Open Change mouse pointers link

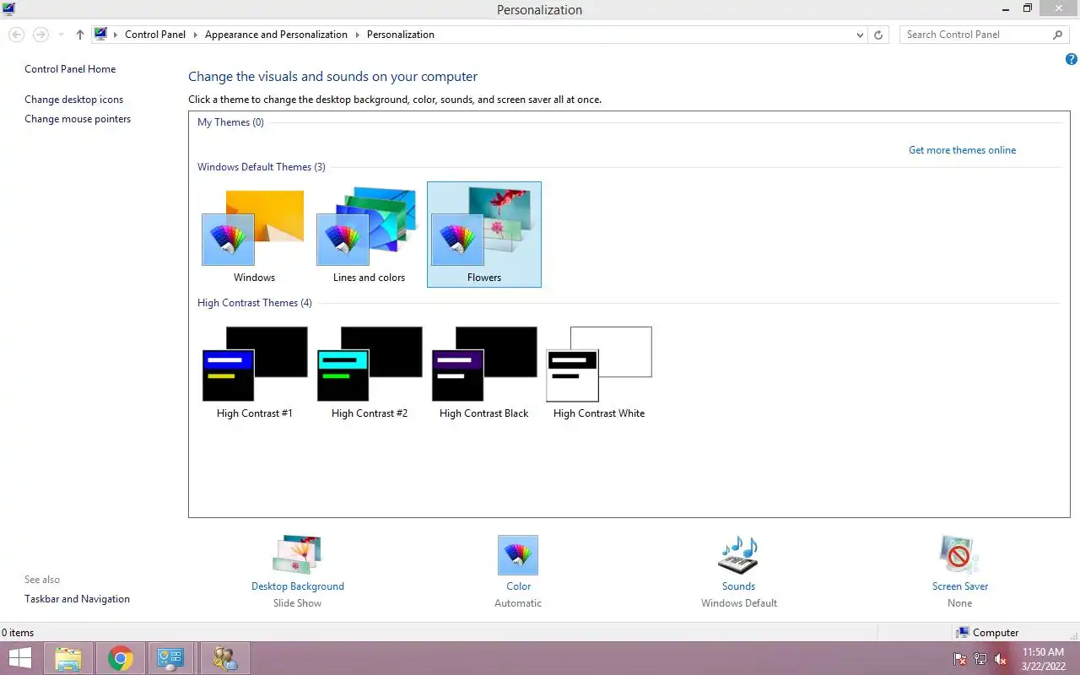[78, 119]
